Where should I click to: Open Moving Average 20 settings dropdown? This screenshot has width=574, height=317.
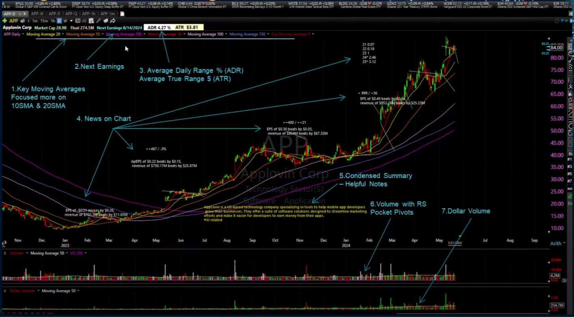(x=63, y=35)
